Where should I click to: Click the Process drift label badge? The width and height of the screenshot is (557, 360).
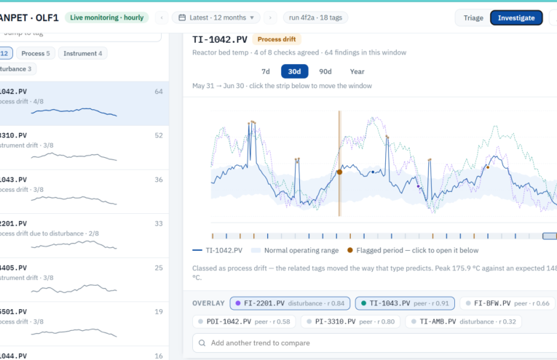coord(277,39)
